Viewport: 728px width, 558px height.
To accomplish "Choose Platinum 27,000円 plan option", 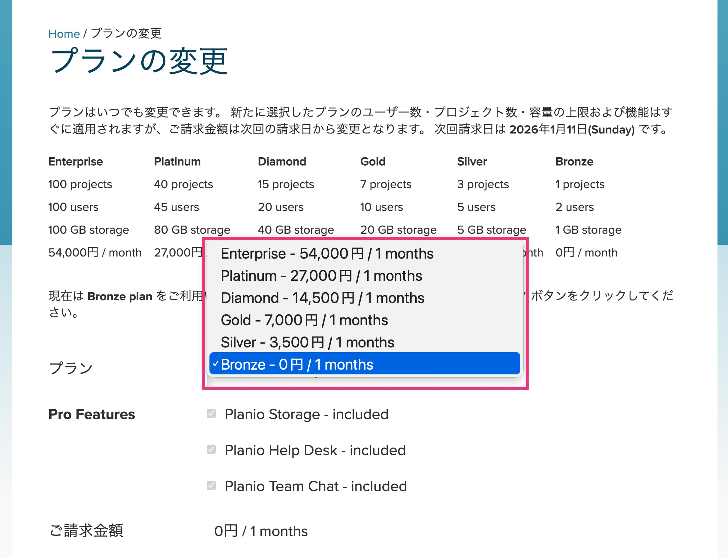I will (x=321, y=276).
